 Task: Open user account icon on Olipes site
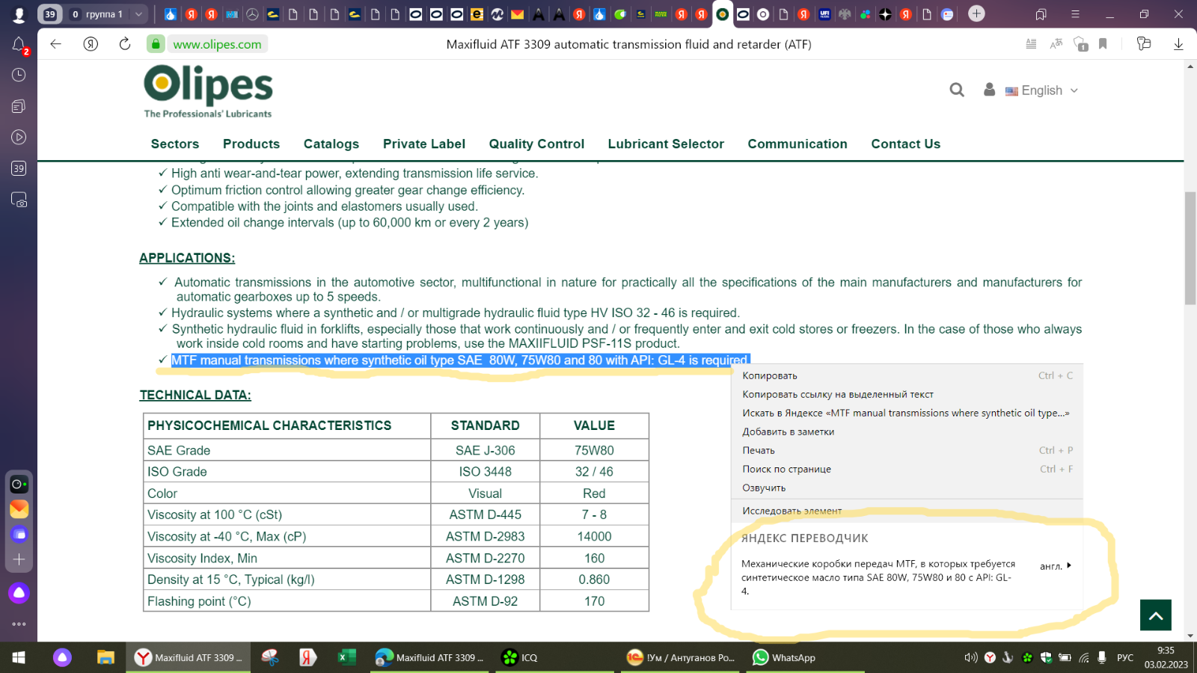pos(989,90)
